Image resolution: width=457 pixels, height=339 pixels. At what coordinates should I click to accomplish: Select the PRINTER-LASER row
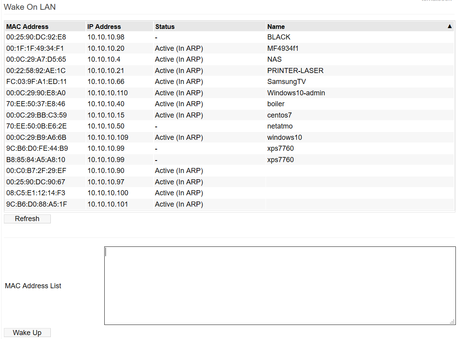pyautogui.click(x=230, y=71)
